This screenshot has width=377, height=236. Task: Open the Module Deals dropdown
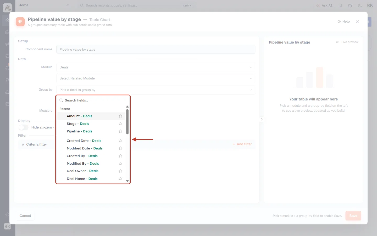[156, 67]
